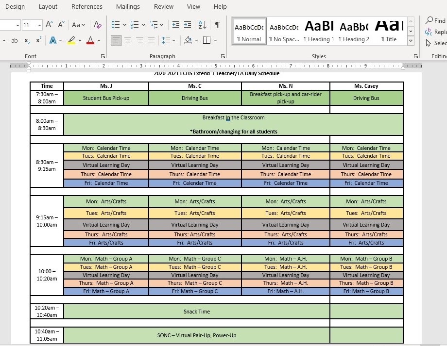Expand the Styles gallery More arrow
447x346 pixels.
click(x=411, y=41)
